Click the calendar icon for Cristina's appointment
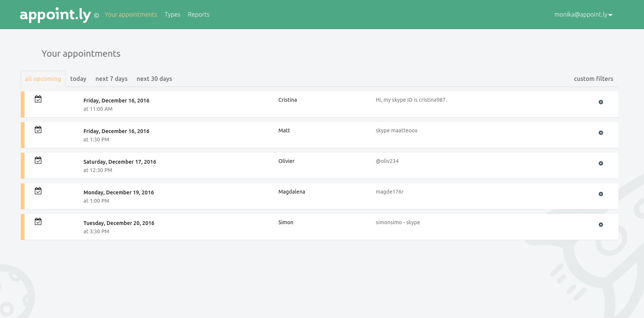The width and height of the screenshot is (644, 318). (x=38, y=99)
